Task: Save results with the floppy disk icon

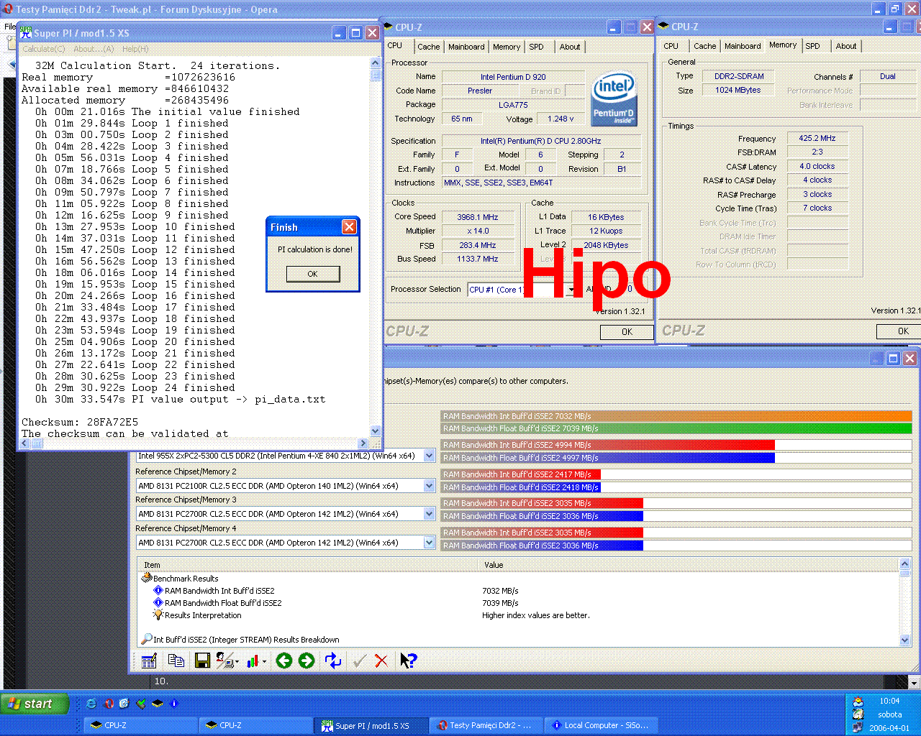Action: click(x=202, y=661)
